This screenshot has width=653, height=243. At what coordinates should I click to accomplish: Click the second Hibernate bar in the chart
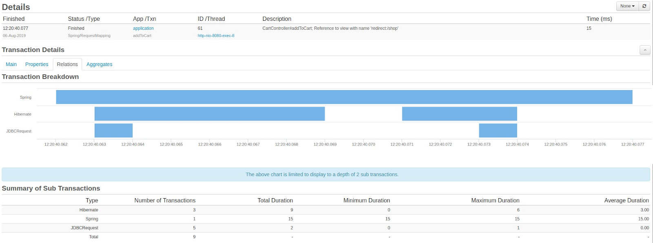click(460, 114)
